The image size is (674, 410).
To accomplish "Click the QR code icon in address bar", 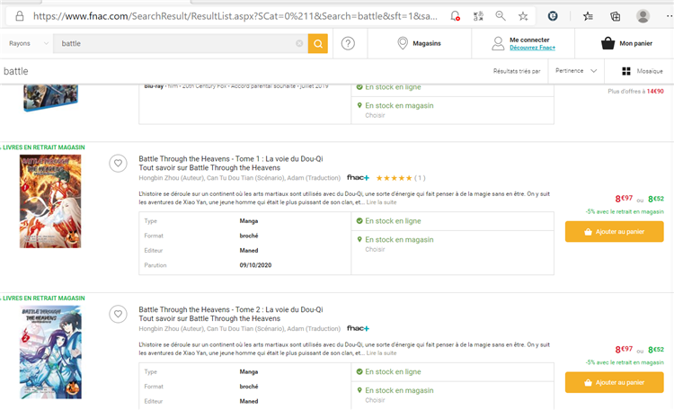I will pyautogui.click(x=478, y=16).
